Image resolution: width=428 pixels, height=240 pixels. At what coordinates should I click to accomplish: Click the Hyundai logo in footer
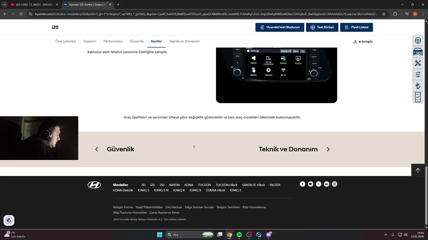(94, 185)
